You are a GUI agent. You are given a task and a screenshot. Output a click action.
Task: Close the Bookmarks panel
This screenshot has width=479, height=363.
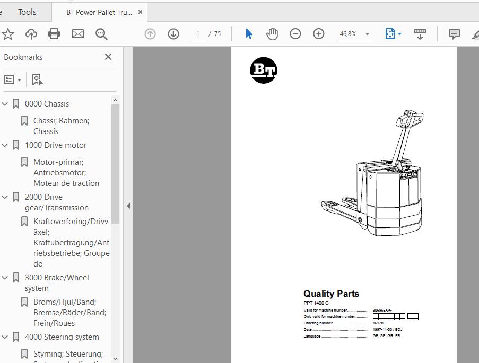point(108,57)
